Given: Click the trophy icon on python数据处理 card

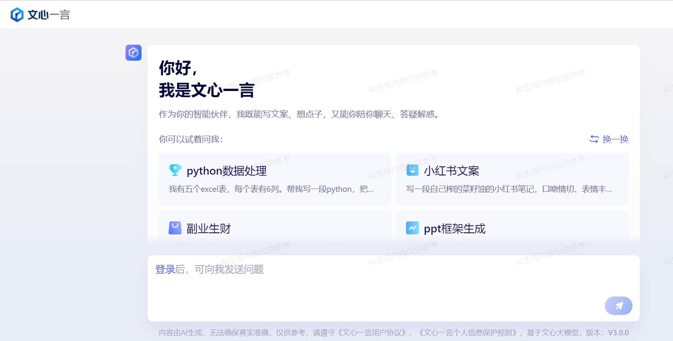Looking at the screenshot, I should coord(175,170).
